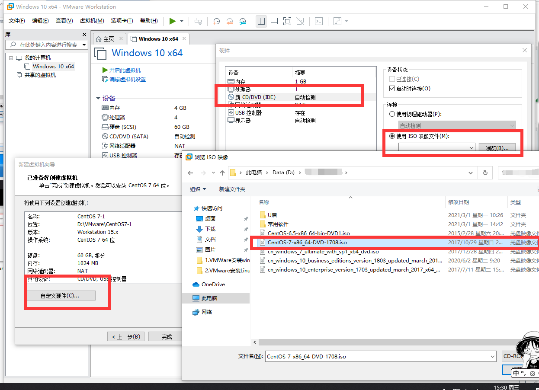Select 共享的虚拟机 in library tree

click(x=40, y=75)
